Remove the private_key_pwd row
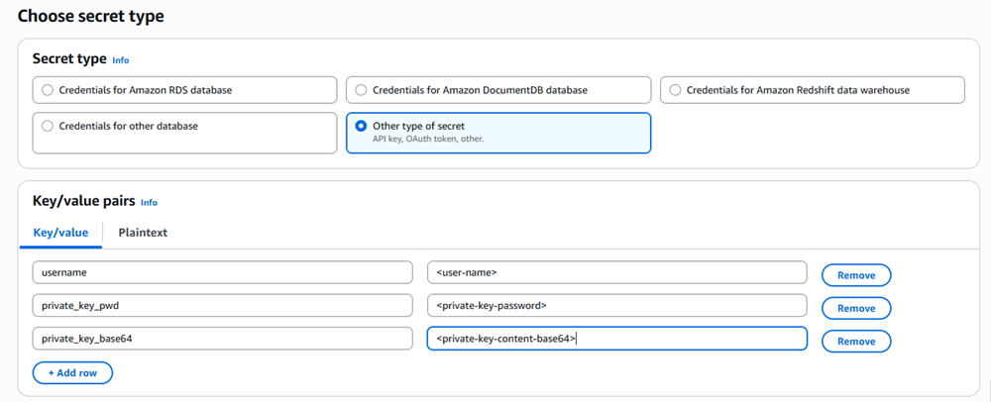Image resolution: width=991 pixels, height=402 pixels. (x=856, y=309)
